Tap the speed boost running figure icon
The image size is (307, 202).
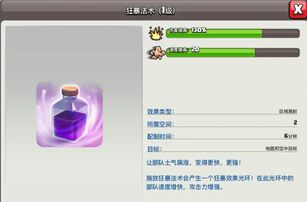pos(156,52)
